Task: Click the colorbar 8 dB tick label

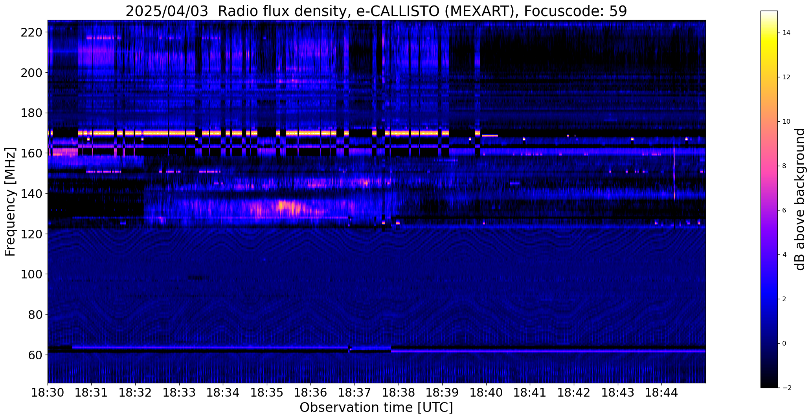Action: (784, 166)
